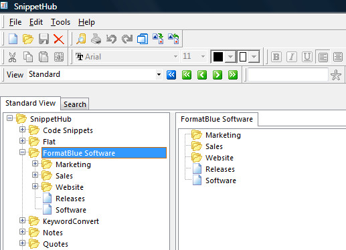This screenshot has height=250, width=346.
Task: Toggle italic formatting
Action: pyautogui.click(x=292, y=57)
